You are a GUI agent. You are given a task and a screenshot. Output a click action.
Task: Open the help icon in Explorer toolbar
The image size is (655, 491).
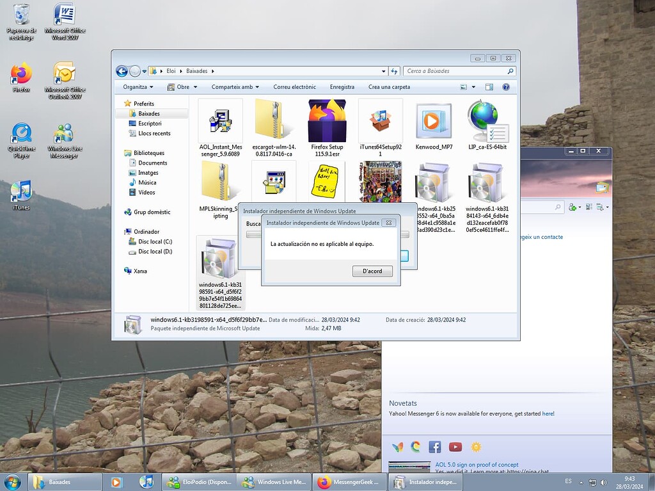click(x=506, y=87)
